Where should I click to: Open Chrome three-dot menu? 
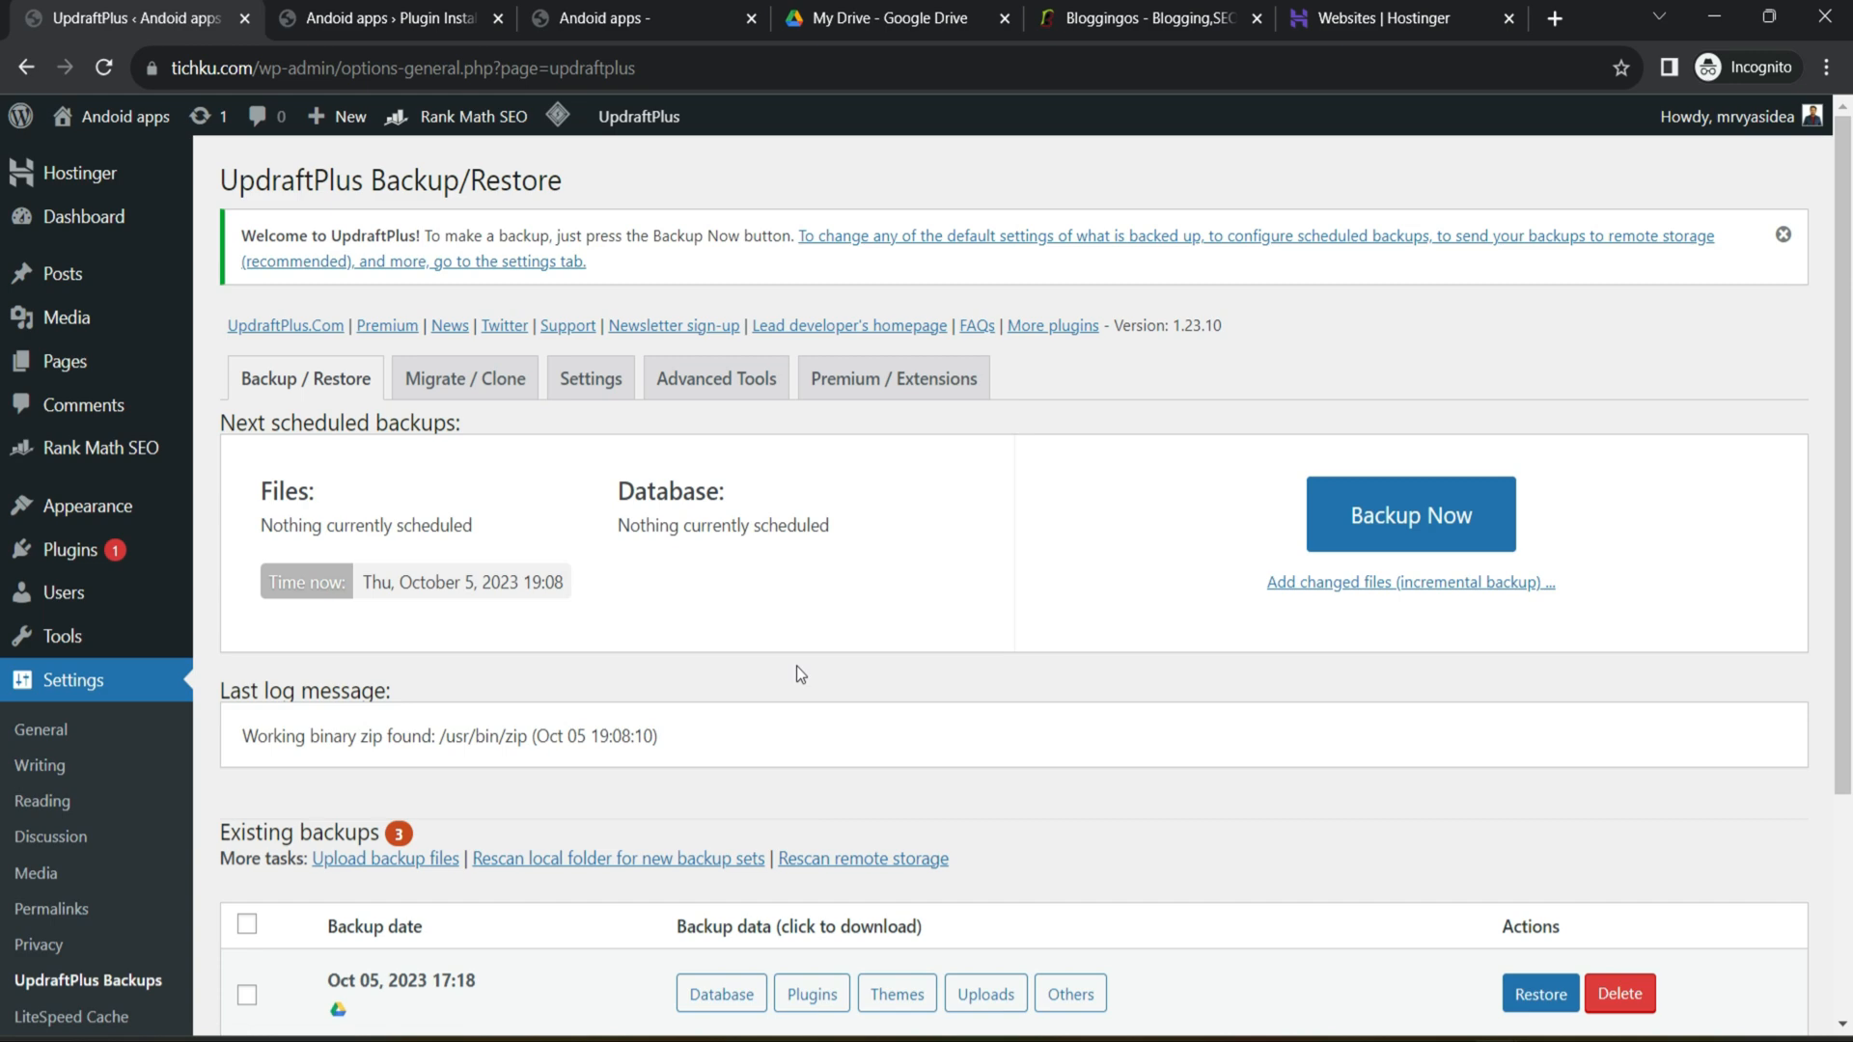point(1827,68)
